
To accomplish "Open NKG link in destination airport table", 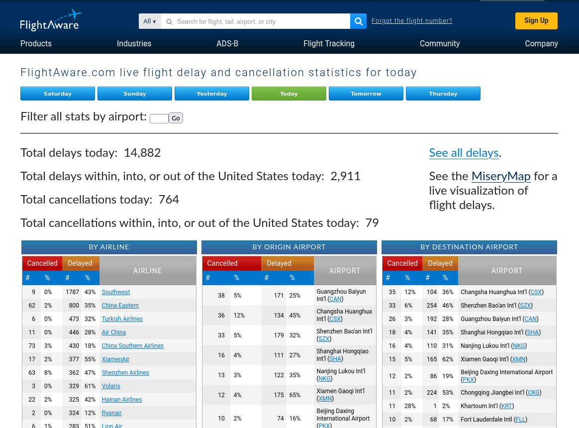I will pyautogui.click(x=519, y=346).
